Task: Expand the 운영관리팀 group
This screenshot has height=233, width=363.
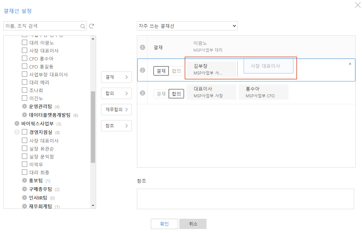Action: [25, 107]
